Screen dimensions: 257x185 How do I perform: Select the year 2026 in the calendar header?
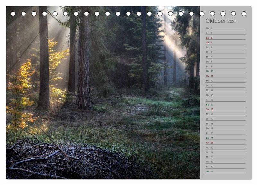coord(232,21)
